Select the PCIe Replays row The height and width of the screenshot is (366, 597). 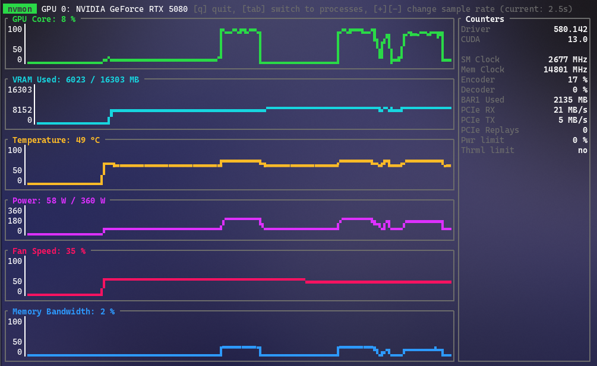tap(524, 130)
